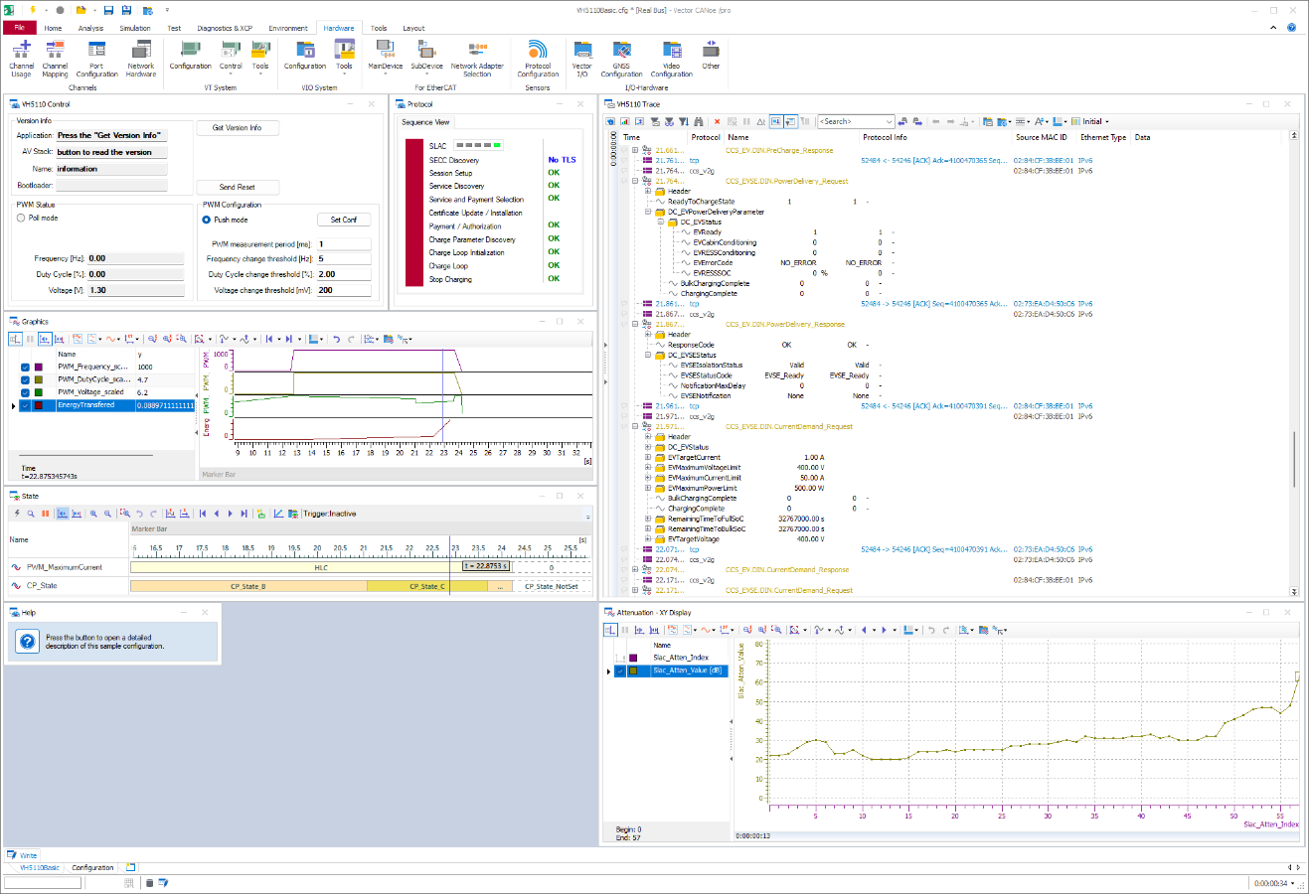Click CP_State_C segment in State window
Screen dimensions: 1309x894
coord(427,586)
